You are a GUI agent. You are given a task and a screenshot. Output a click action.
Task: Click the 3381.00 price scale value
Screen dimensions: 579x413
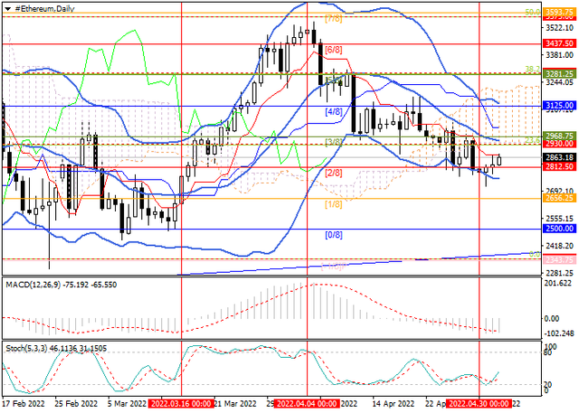pos(560,55)
